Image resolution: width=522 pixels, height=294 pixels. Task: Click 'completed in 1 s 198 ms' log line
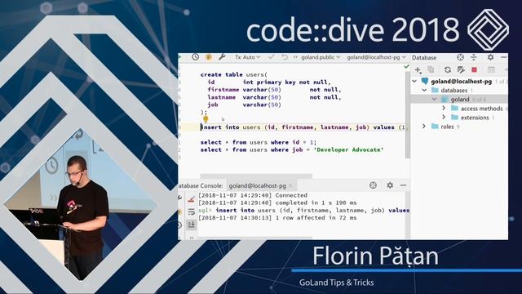277,203
